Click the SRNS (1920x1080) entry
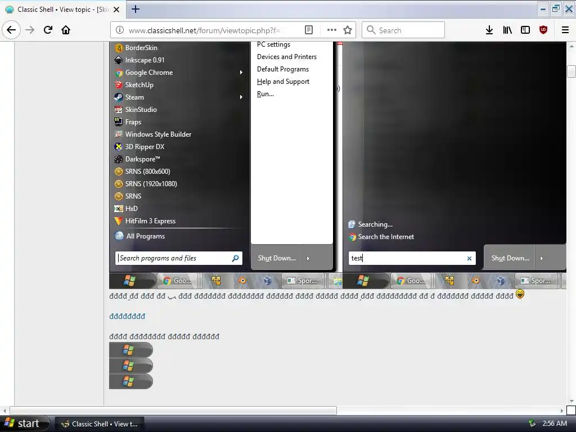Viewport: 576px width, 432px height. click(x=146, y=184)
